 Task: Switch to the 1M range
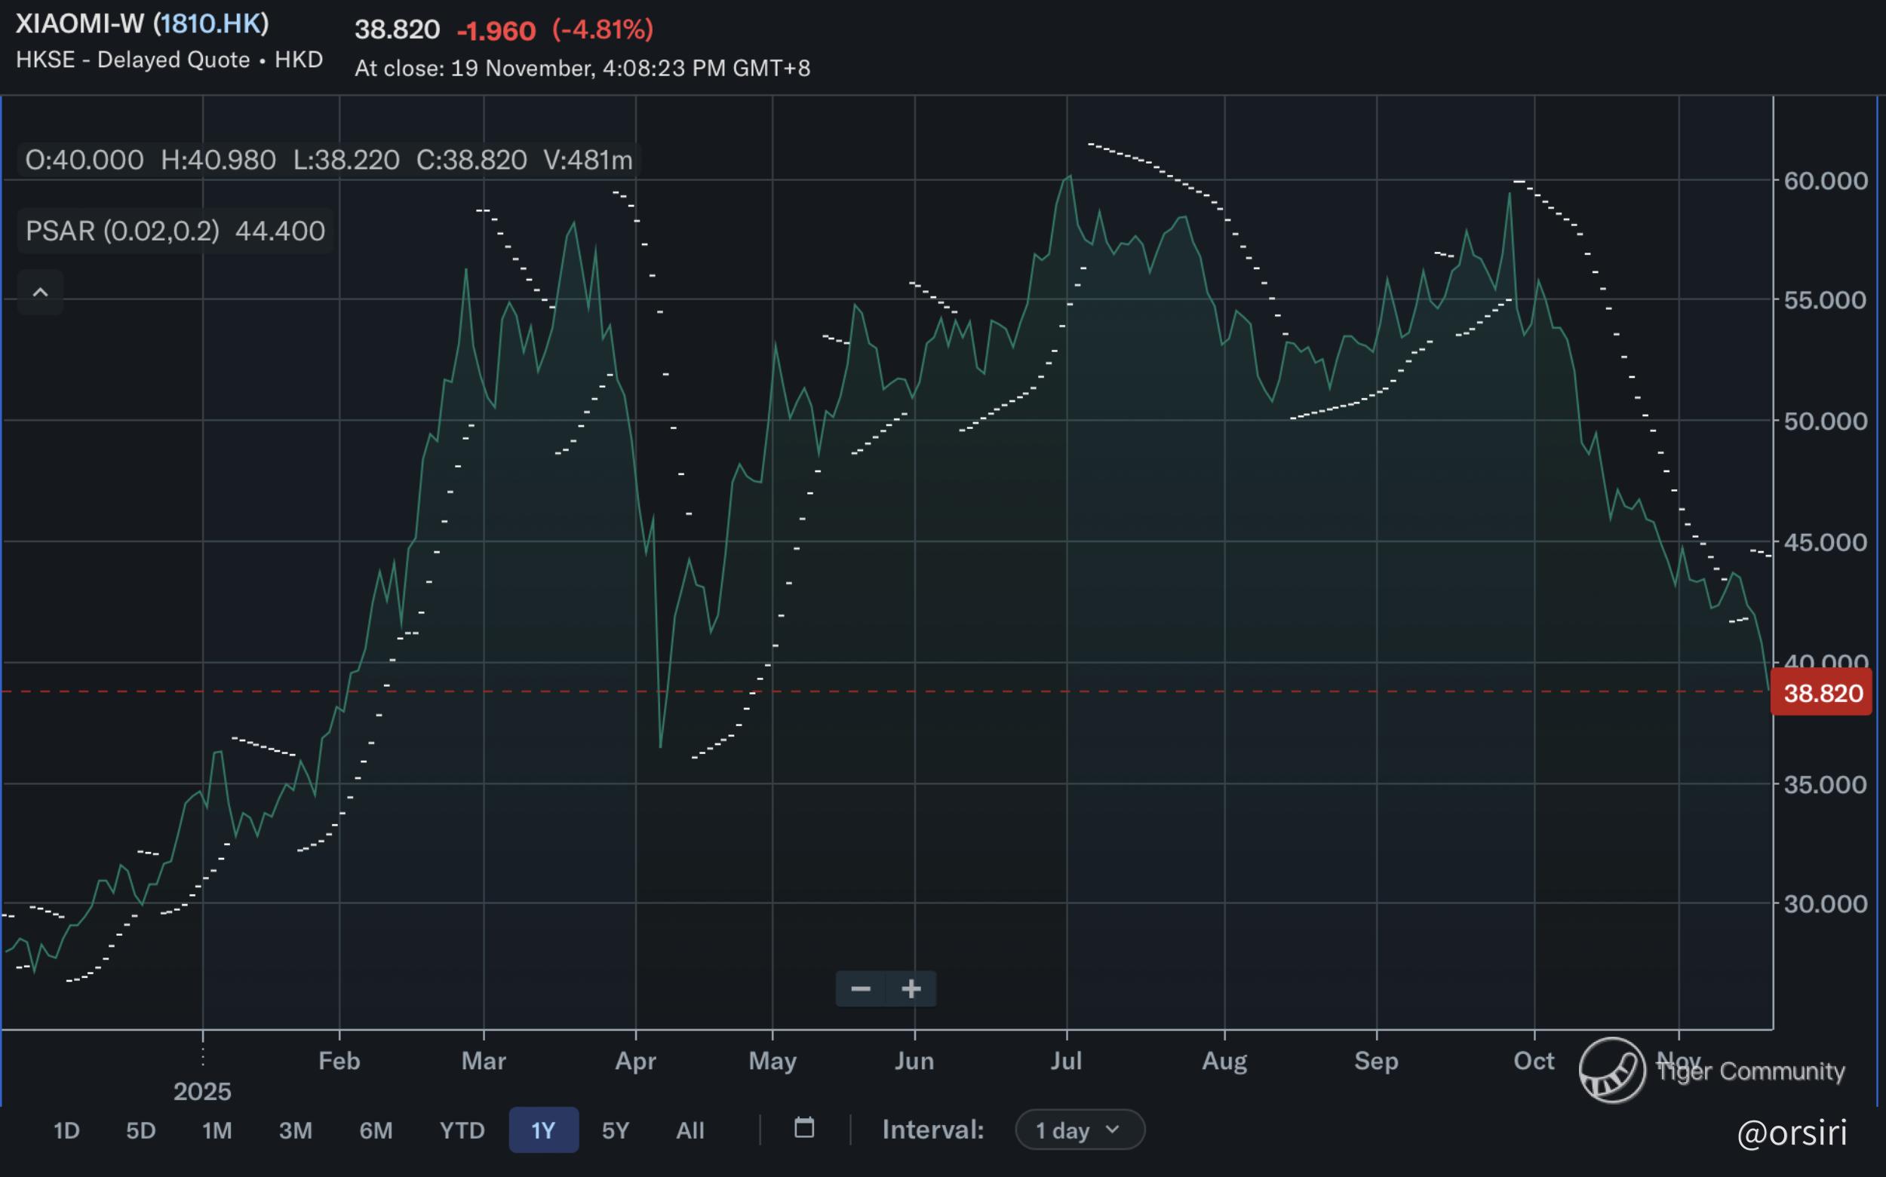pyautogui.click(x=217, y=1129)
